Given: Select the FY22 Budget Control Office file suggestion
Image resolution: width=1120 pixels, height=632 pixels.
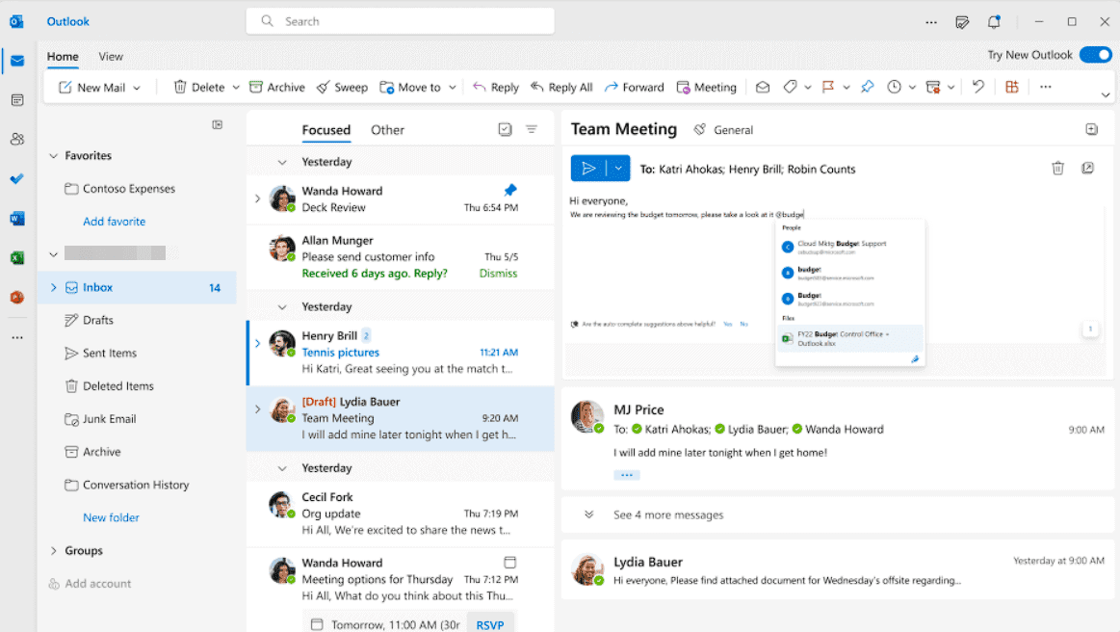Looking at the screenshot, I should click(849, 339).
